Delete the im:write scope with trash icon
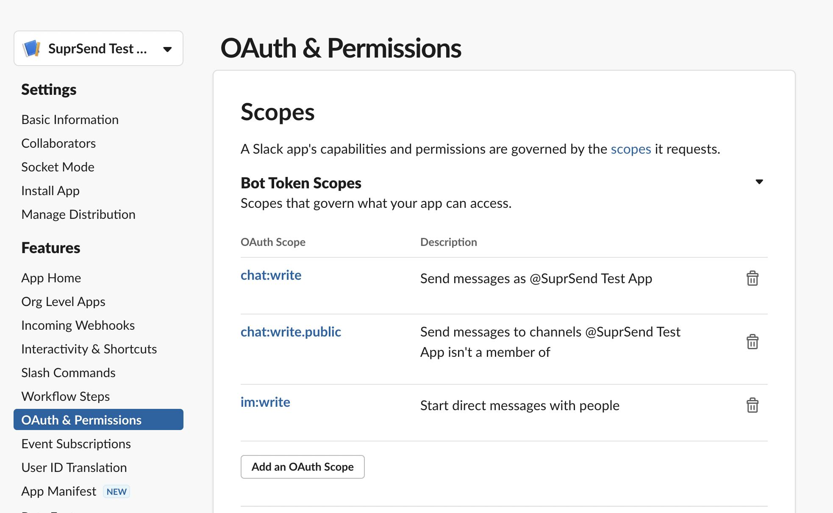Viewport: 833px width, 513px height. (x=752, y=405)
